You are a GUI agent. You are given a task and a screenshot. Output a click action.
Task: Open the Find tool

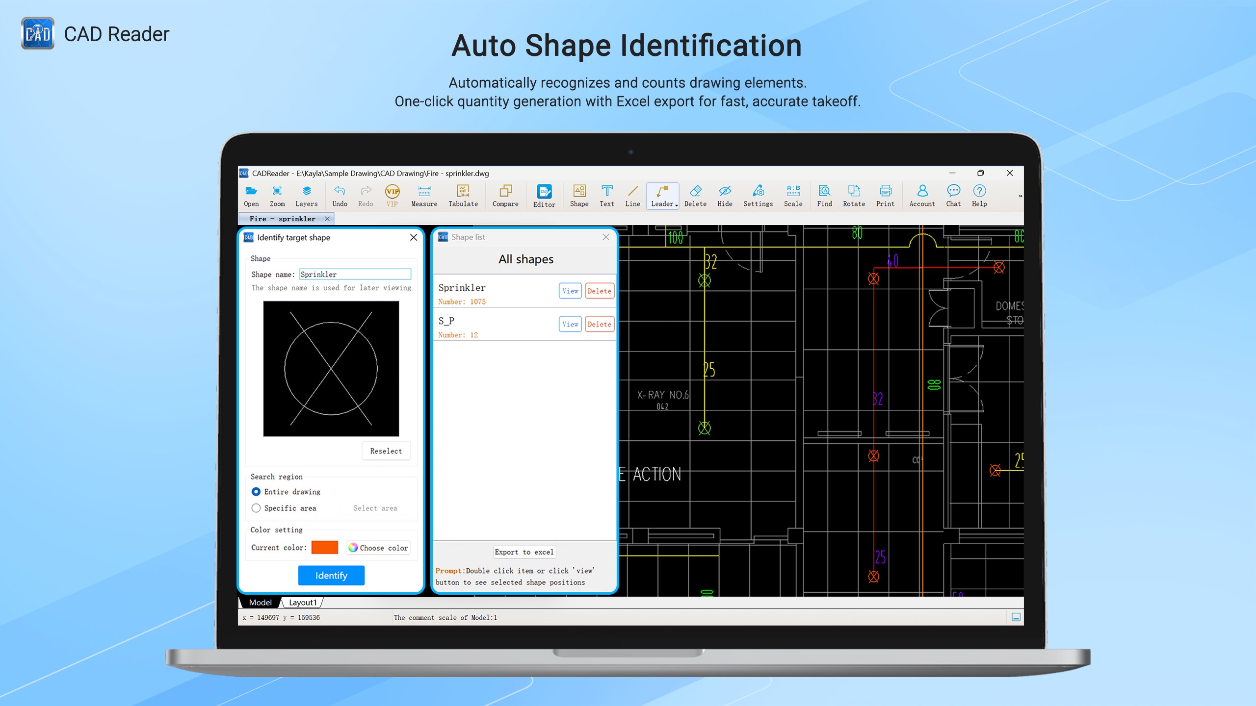click(825, 196)
